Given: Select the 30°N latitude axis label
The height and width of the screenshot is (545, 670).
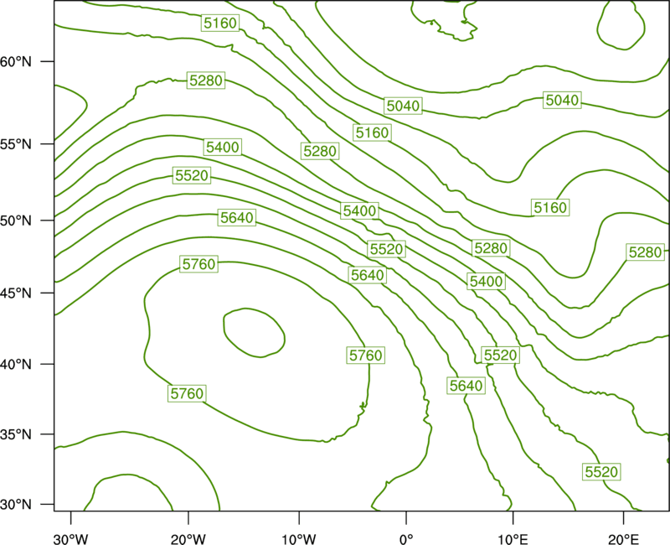Looking at the screenshot, I should click(16, 505).
